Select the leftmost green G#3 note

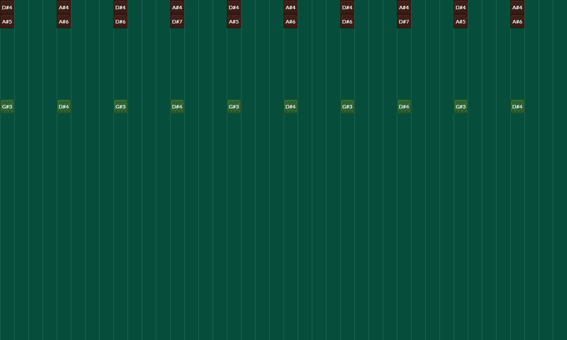point(7,107)
